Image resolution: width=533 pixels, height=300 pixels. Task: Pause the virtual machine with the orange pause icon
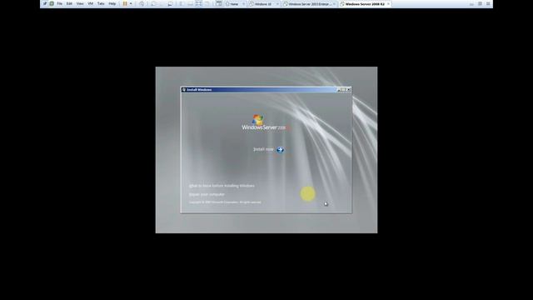pos(125,3)
